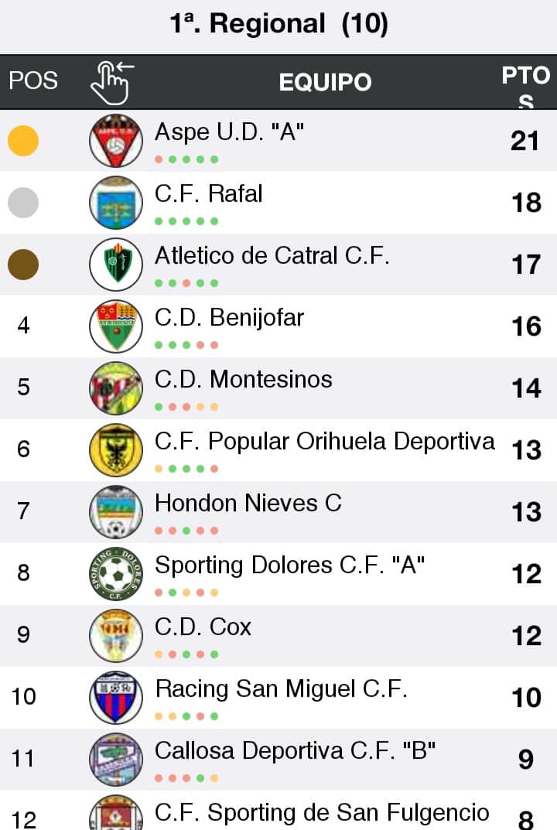
Task: Select Atletico de Catral crest icon
Action: click(x=115, y=264)
